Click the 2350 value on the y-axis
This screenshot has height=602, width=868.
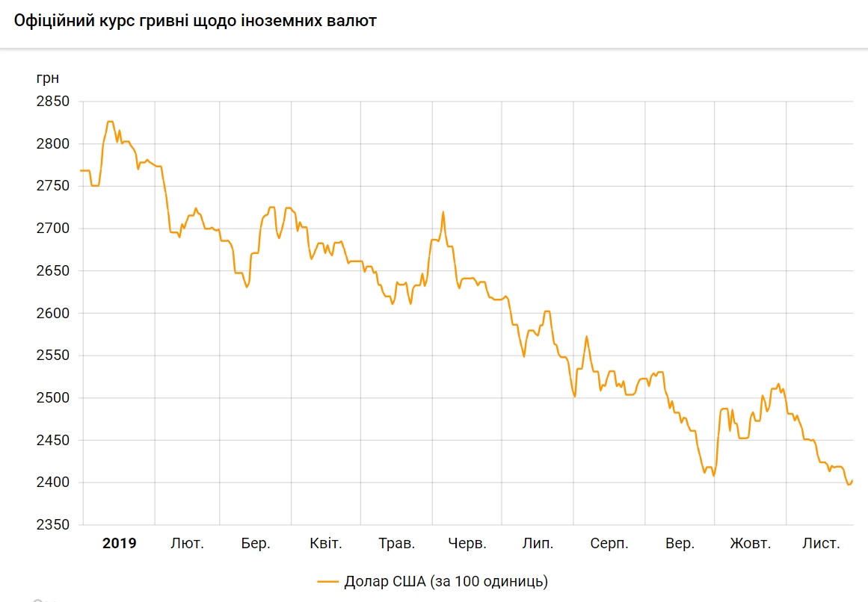coord(52,525)
